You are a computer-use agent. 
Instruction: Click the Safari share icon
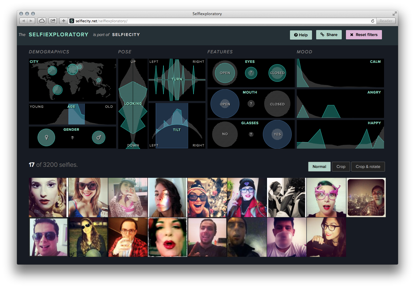click(x=53, y=21)
